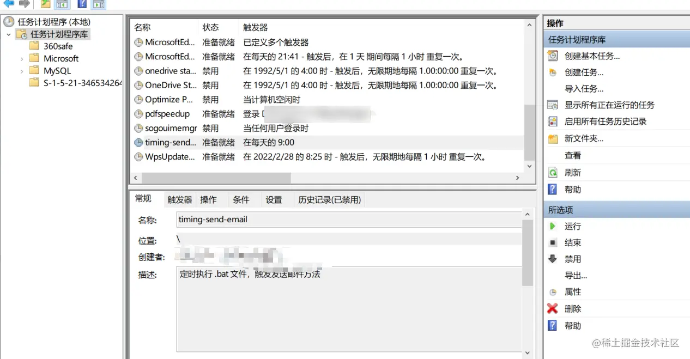Select the WpsUpdate... task row
The height and width of the screenshot is (359, 690).
pos(327,156)
